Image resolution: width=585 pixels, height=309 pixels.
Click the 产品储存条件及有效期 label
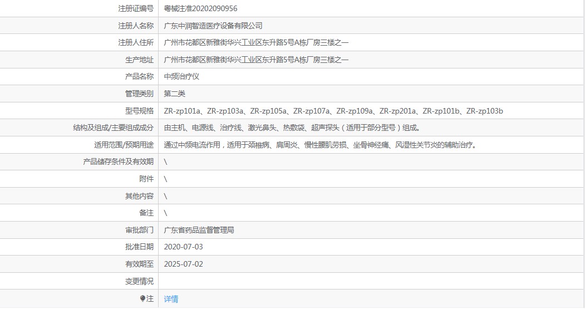(x=118, y=161)
